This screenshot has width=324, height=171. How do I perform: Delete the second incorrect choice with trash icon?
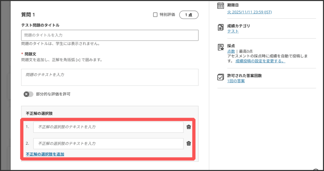point(189,143)
